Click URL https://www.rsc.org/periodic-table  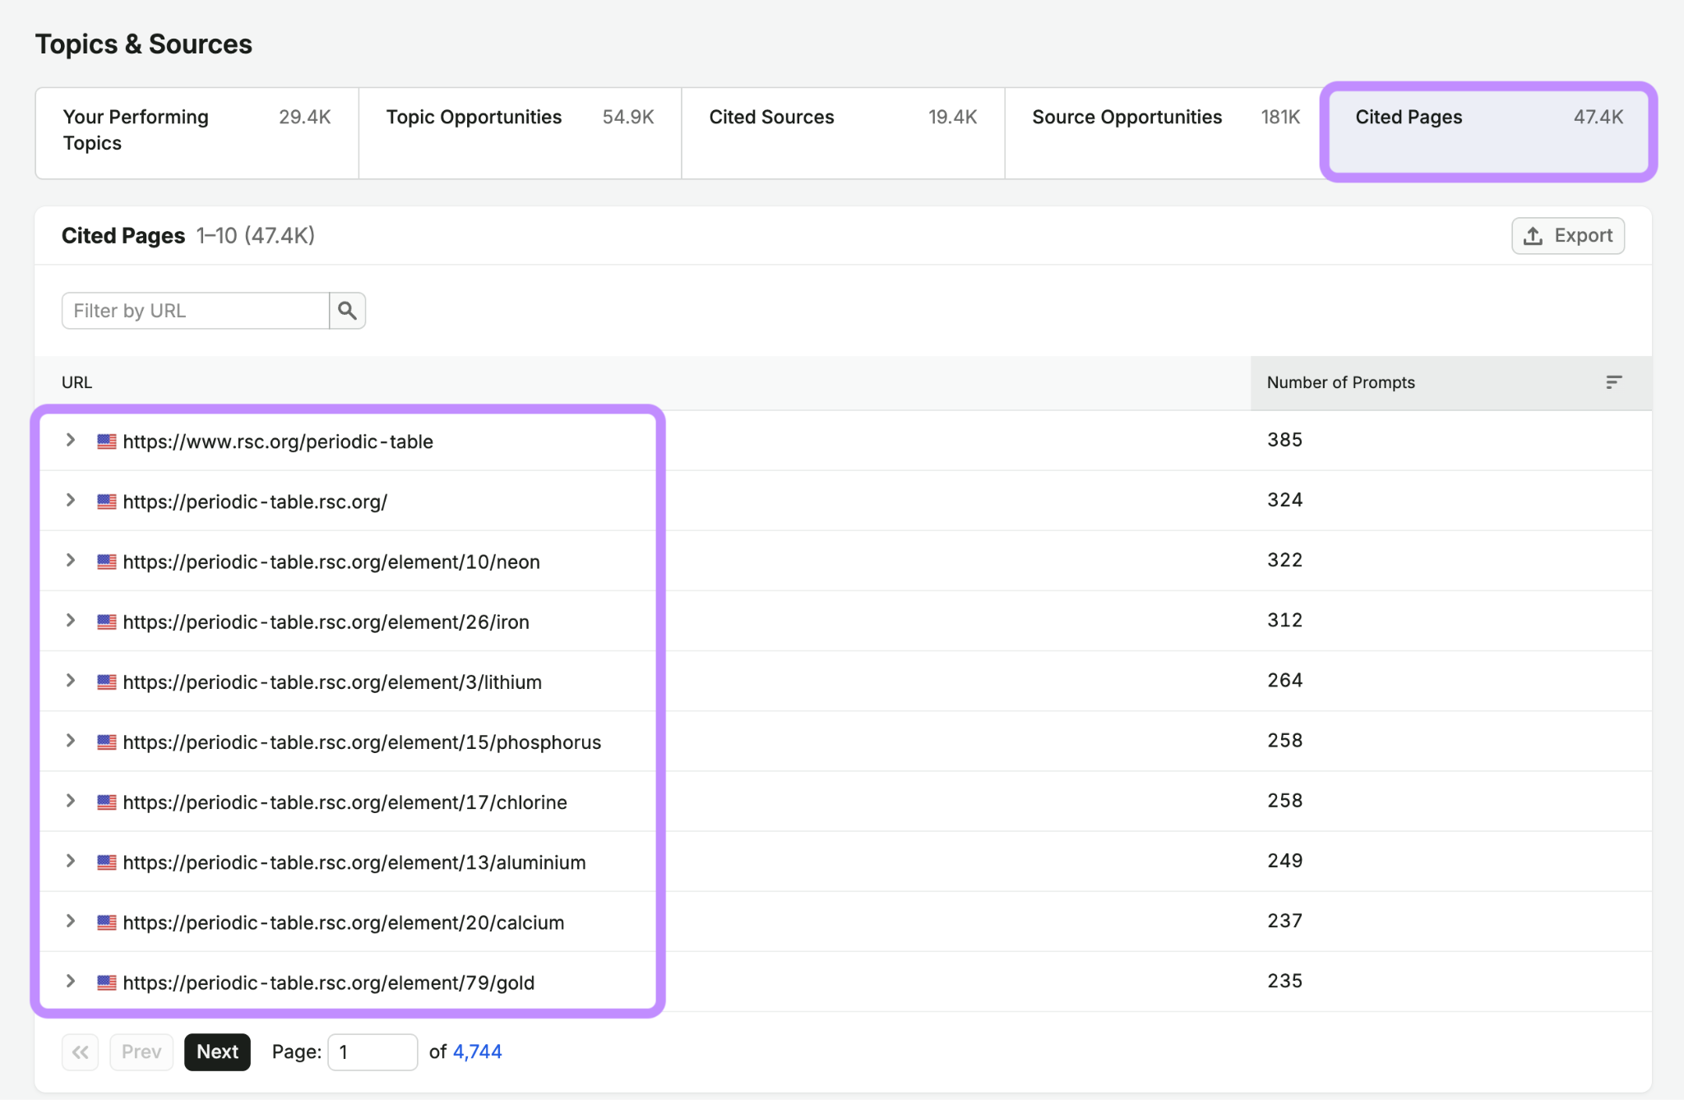pyautogui.click(x=278, y=441)
